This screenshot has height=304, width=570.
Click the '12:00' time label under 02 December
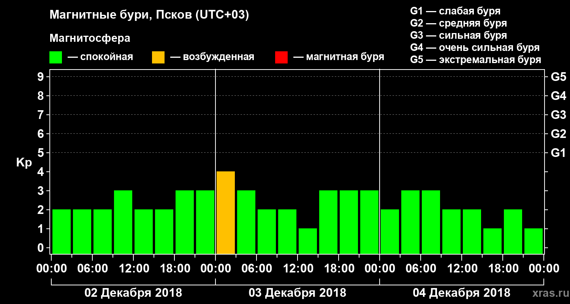(x=133, y=269)
